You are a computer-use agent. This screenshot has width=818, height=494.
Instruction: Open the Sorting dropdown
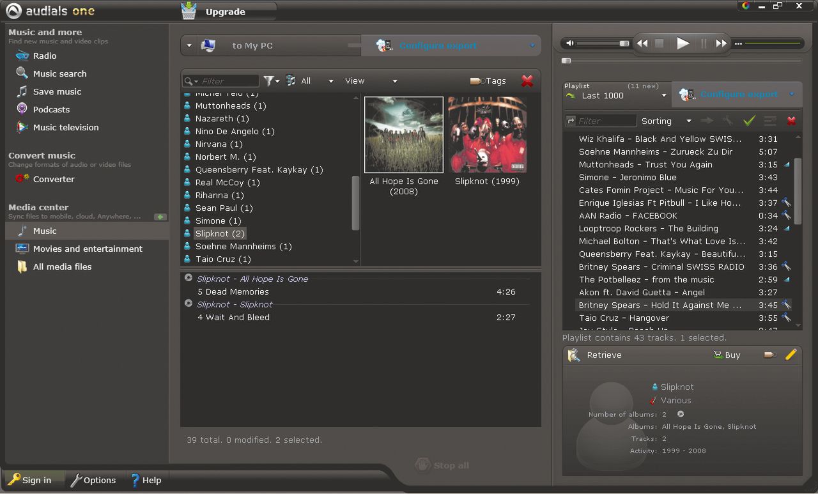point(667,121)
